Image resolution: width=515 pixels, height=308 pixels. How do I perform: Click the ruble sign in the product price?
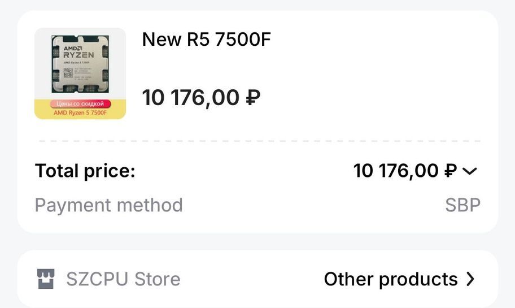click(x=253, y=98)
